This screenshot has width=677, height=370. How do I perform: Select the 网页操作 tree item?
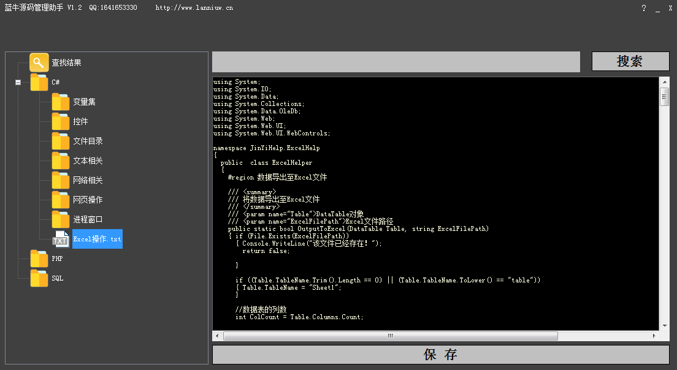tap(88, 200)
